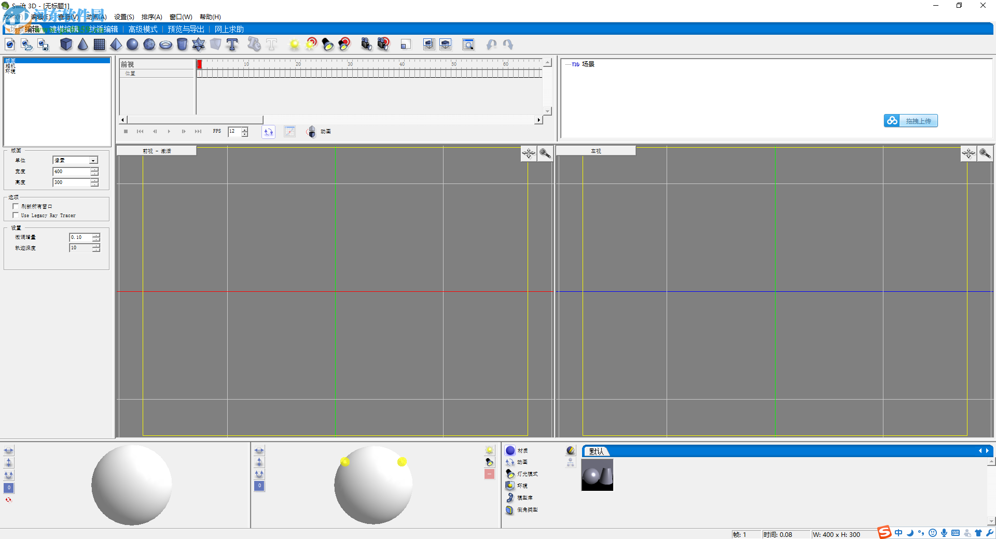
Task: Click the 拖拽上传 upload button
Action: [x=910, y=120]
